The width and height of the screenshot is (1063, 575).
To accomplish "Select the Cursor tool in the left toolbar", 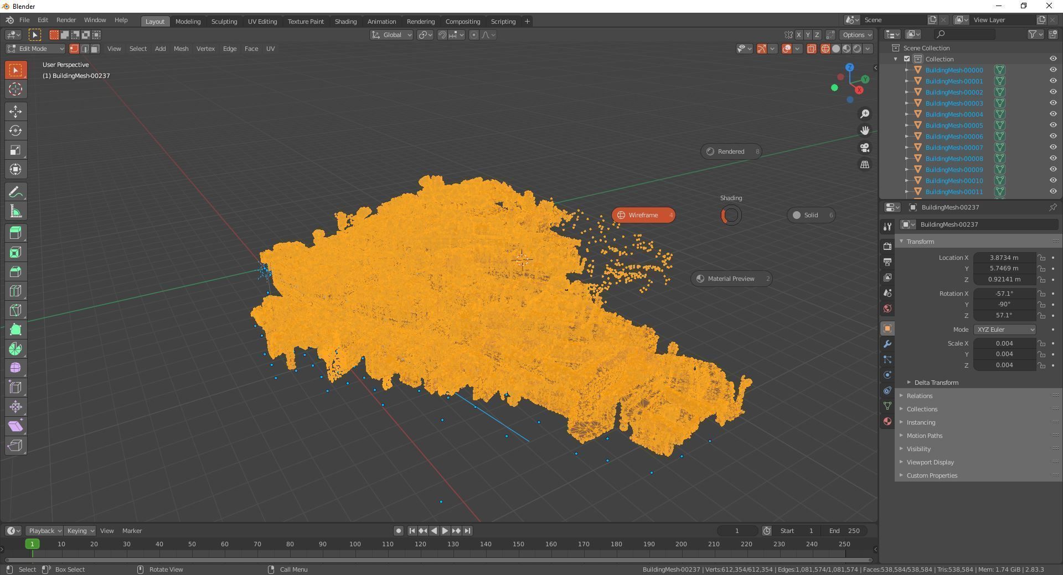I will click(x=16, y=89).
